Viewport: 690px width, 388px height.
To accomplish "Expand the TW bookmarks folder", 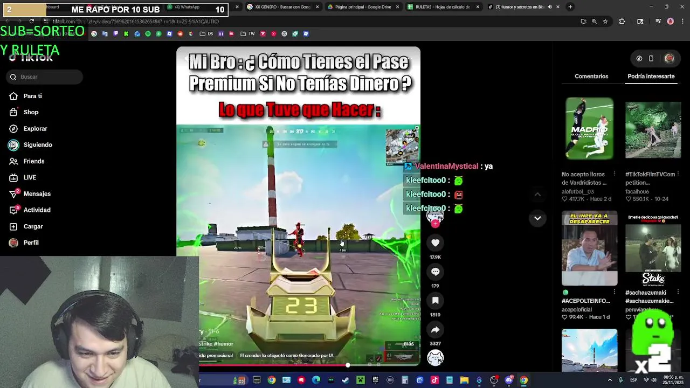I will pos(247,33).
